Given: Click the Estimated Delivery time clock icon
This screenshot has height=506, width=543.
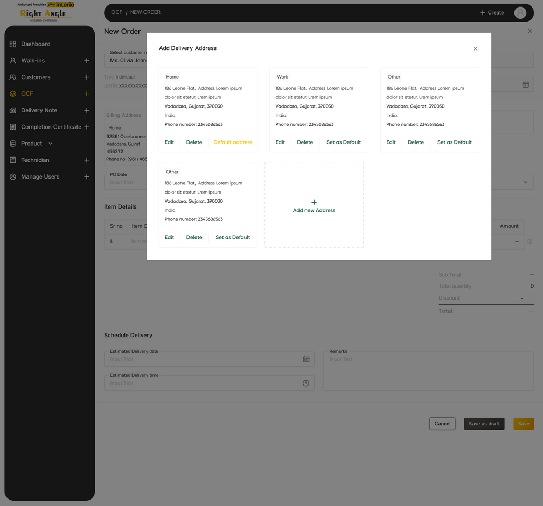Looking at the screenshot, I should point(306,383).
